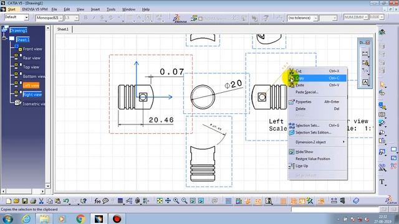Toggle the checkbox beside the ENOVIA icon
The height and width of the screenshot is (224, 399).
200,19
